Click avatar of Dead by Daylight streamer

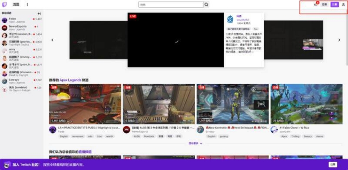coord(5,74)
